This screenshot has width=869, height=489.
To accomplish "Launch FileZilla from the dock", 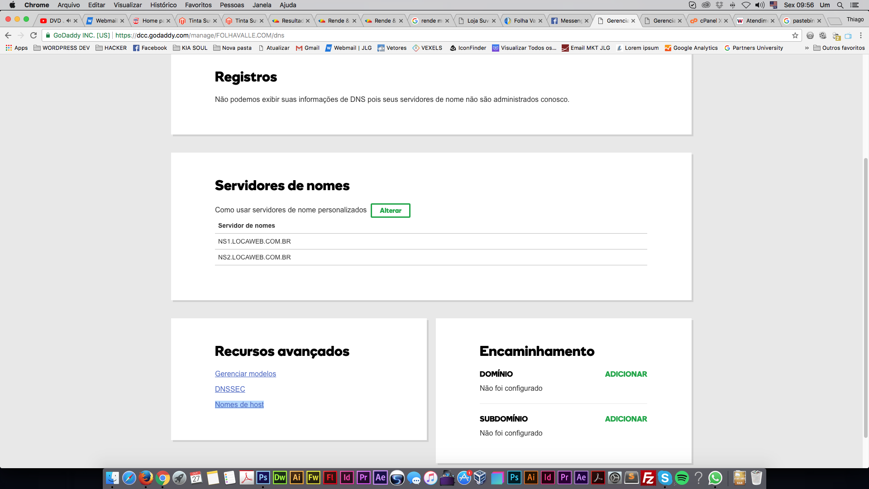I will coord(648,478).
